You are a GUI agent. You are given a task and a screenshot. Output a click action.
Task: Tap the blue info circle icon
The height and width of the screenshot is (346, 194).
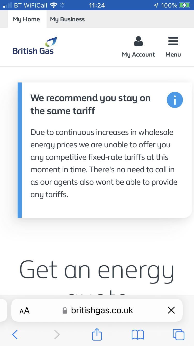tap(175, 100)
